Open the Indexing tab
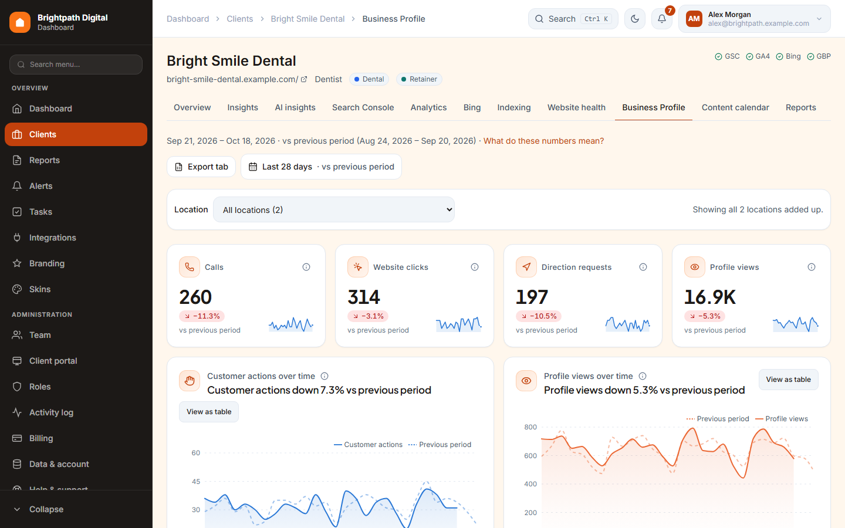 [x=514, y=107]
